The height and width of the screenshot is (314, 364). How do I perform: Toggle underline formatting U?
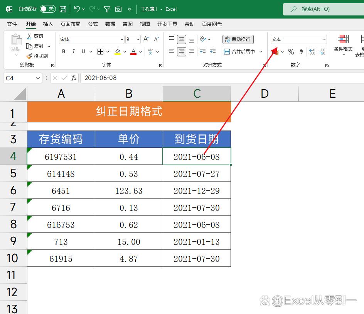click(x=83, y=52)
